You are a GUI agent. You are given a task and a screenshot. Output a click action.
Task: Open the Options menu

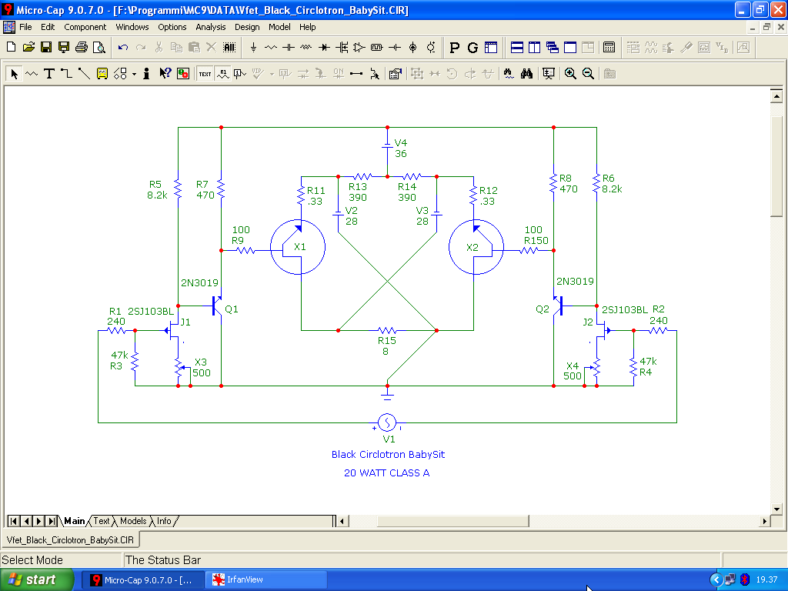coord(172,27)
